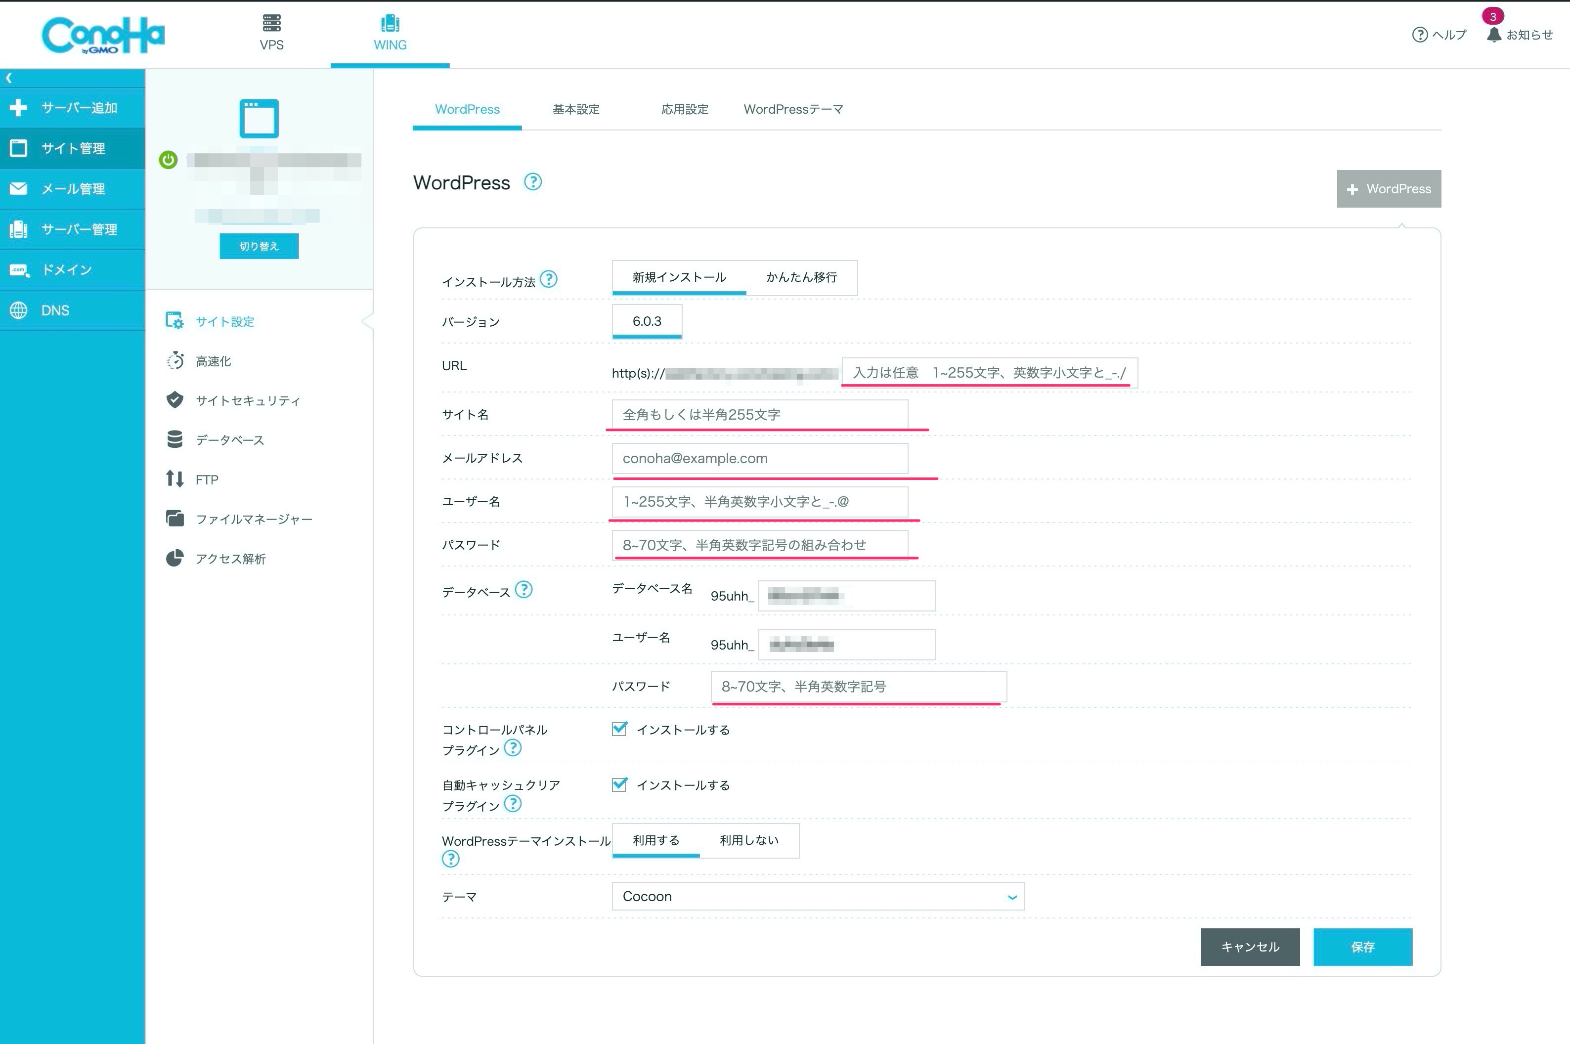The width and height of the screenshot is (1570, 1044).
Task: Open ドメイン in sidebar
Action: [73, 270]
